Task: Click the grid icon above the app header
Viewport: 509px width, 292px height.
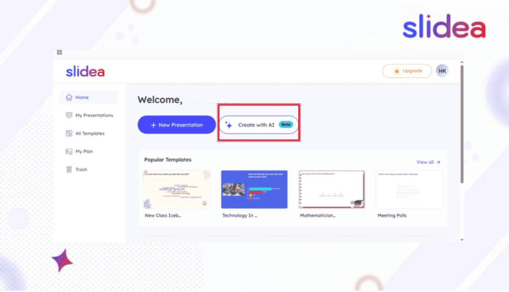Action: click(60, 52)
